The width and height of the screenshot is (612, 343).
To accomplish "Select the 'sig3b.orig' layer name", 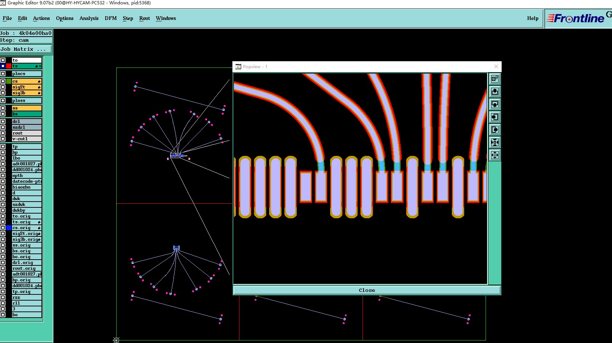I will [x=27, y=239].
